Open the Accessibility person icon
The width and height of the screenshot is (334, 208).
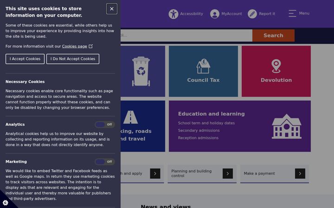173,14
